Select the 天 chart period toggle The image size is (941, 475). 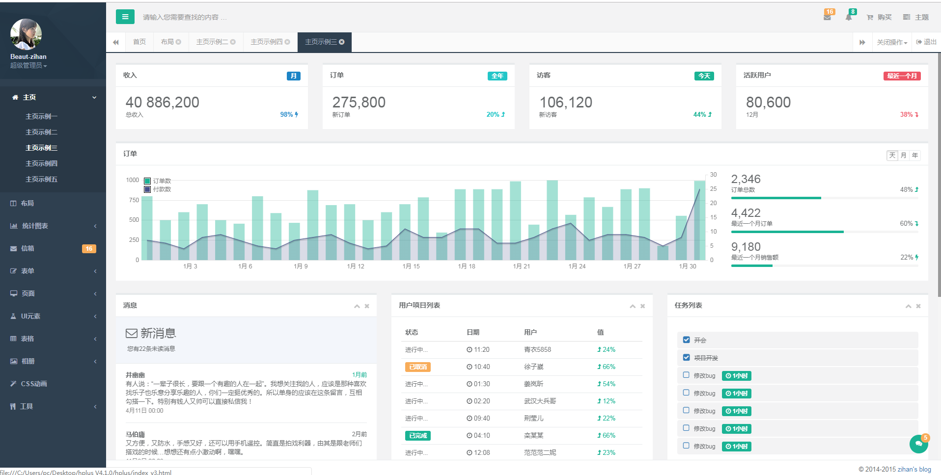pos(892,156)
